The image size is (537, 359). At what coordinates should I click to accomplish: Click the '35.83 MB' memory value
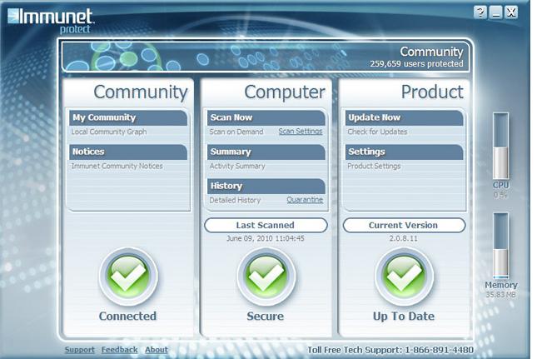pyautogui.click(x=500, y=295)
